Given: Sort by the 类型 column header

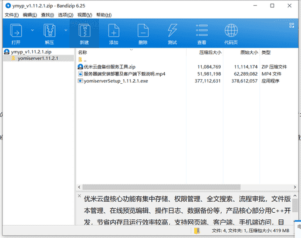Looking at the screenshot, I should pos(266,52).
